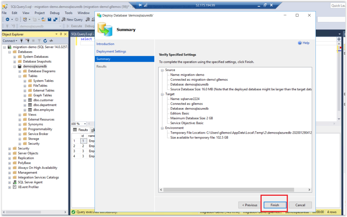Click the New Project toolbar icon
The height and width of the screenshot is (217, 347).
(25, 19)
